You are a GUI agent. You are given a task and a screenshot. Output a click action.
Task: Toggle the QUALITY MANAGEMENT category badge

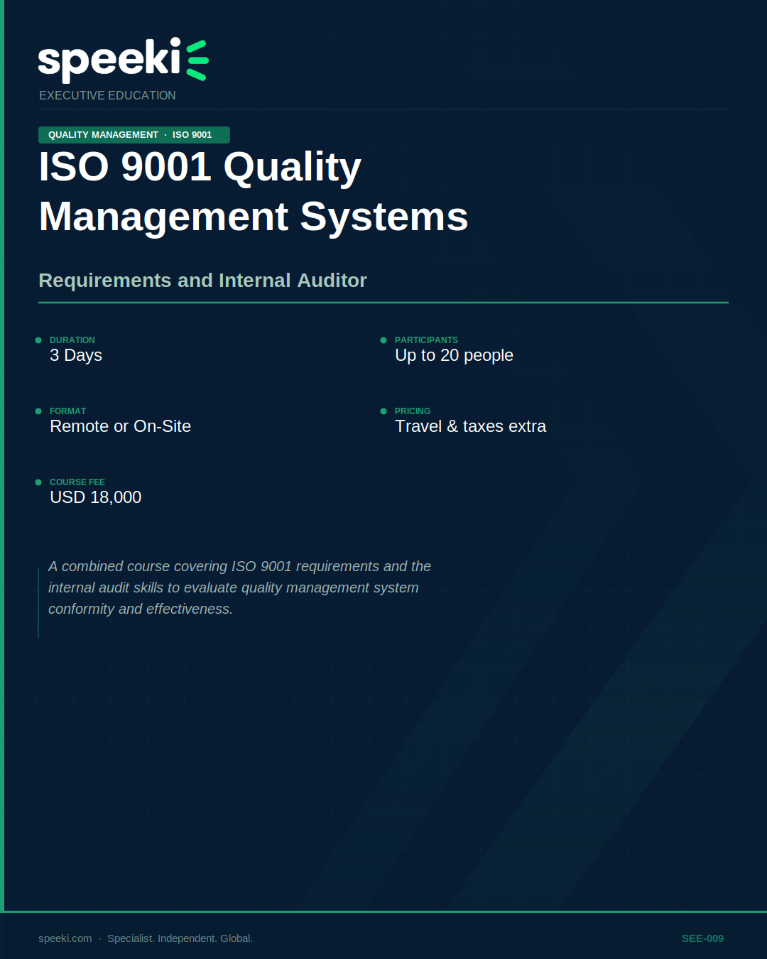(103, 134)
